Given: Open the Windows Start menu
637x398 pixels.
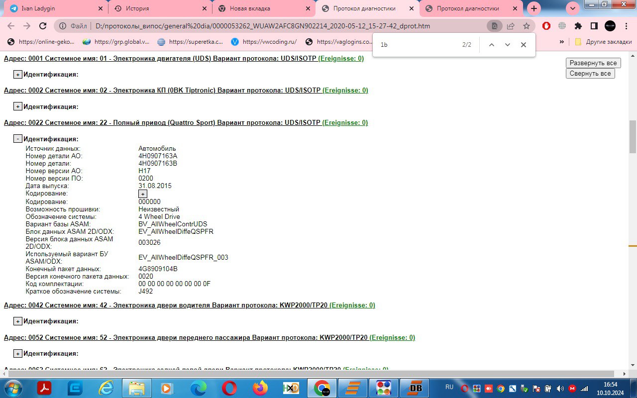Looking at the screenshot, I should pyautogui.click(x=12, y=388).
